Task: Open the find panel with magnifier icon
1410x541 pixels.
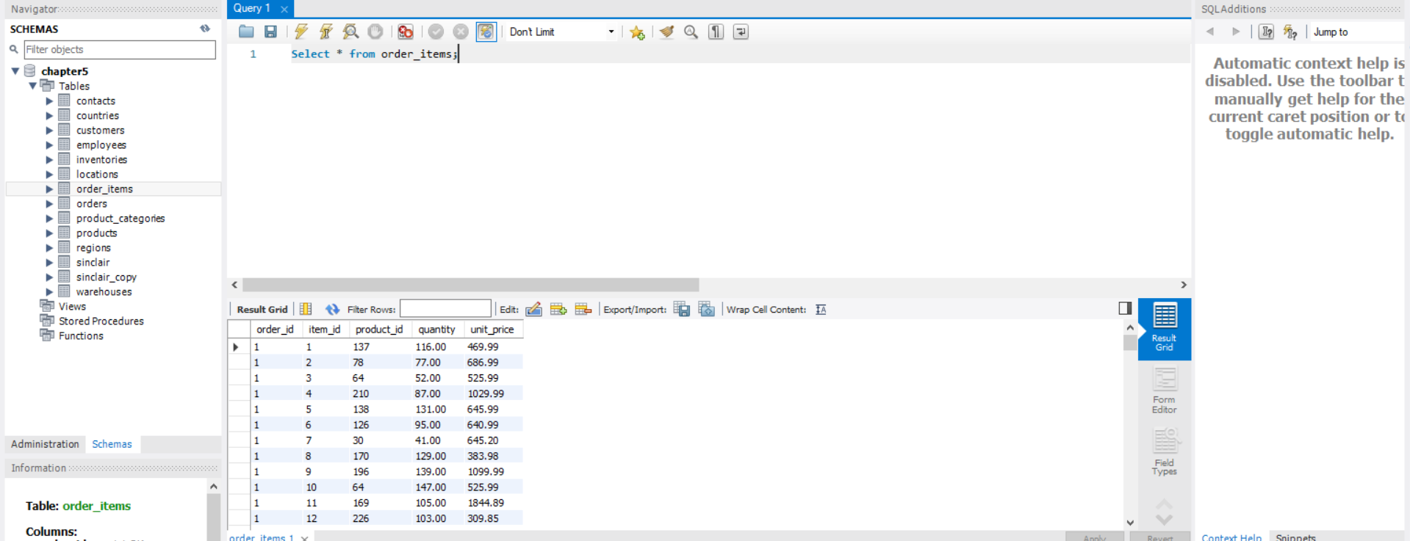Action: tap(691, 32)
